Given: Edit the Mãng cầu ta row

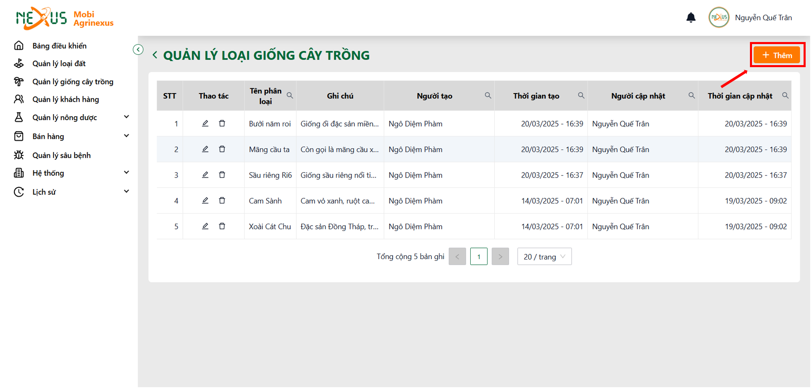Looking at the screenshot, I should coord(205,149).
